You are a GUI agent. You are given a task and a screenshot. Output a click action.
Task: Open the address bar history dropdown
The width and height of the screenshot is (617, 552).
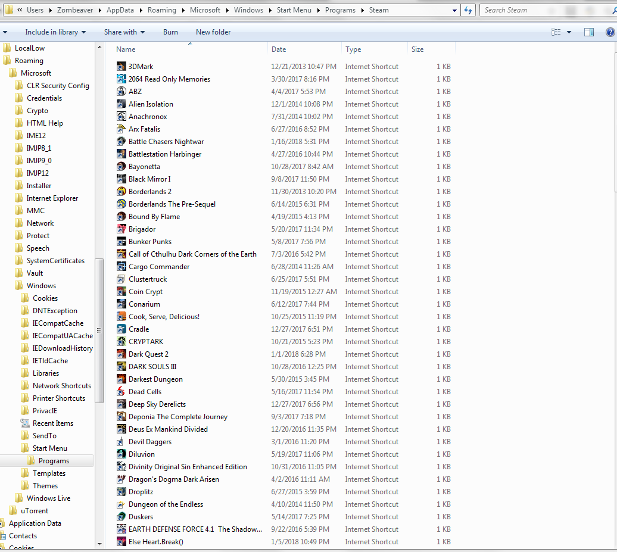coord(454,10)
